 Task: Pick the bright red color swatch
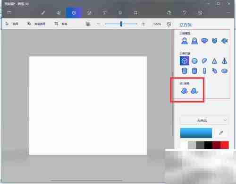coord(225,145)
